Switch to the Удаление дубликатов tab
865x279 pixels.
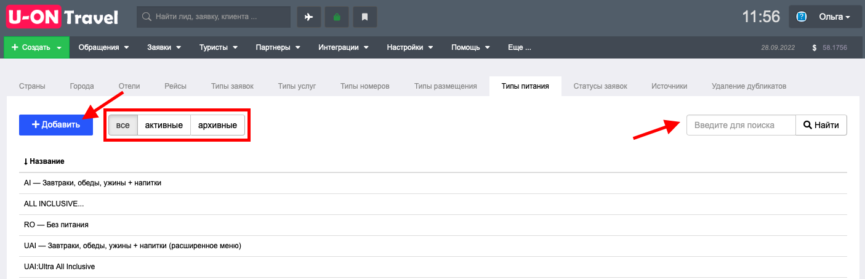(x=749, y=86)
